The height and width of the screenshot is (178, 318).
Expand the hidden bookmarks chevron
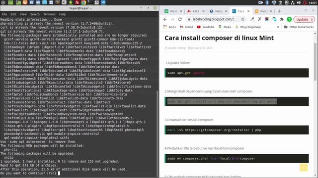(278, 27)
